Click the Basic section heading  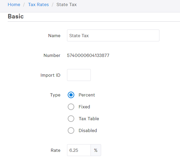(x=16, y=16)
